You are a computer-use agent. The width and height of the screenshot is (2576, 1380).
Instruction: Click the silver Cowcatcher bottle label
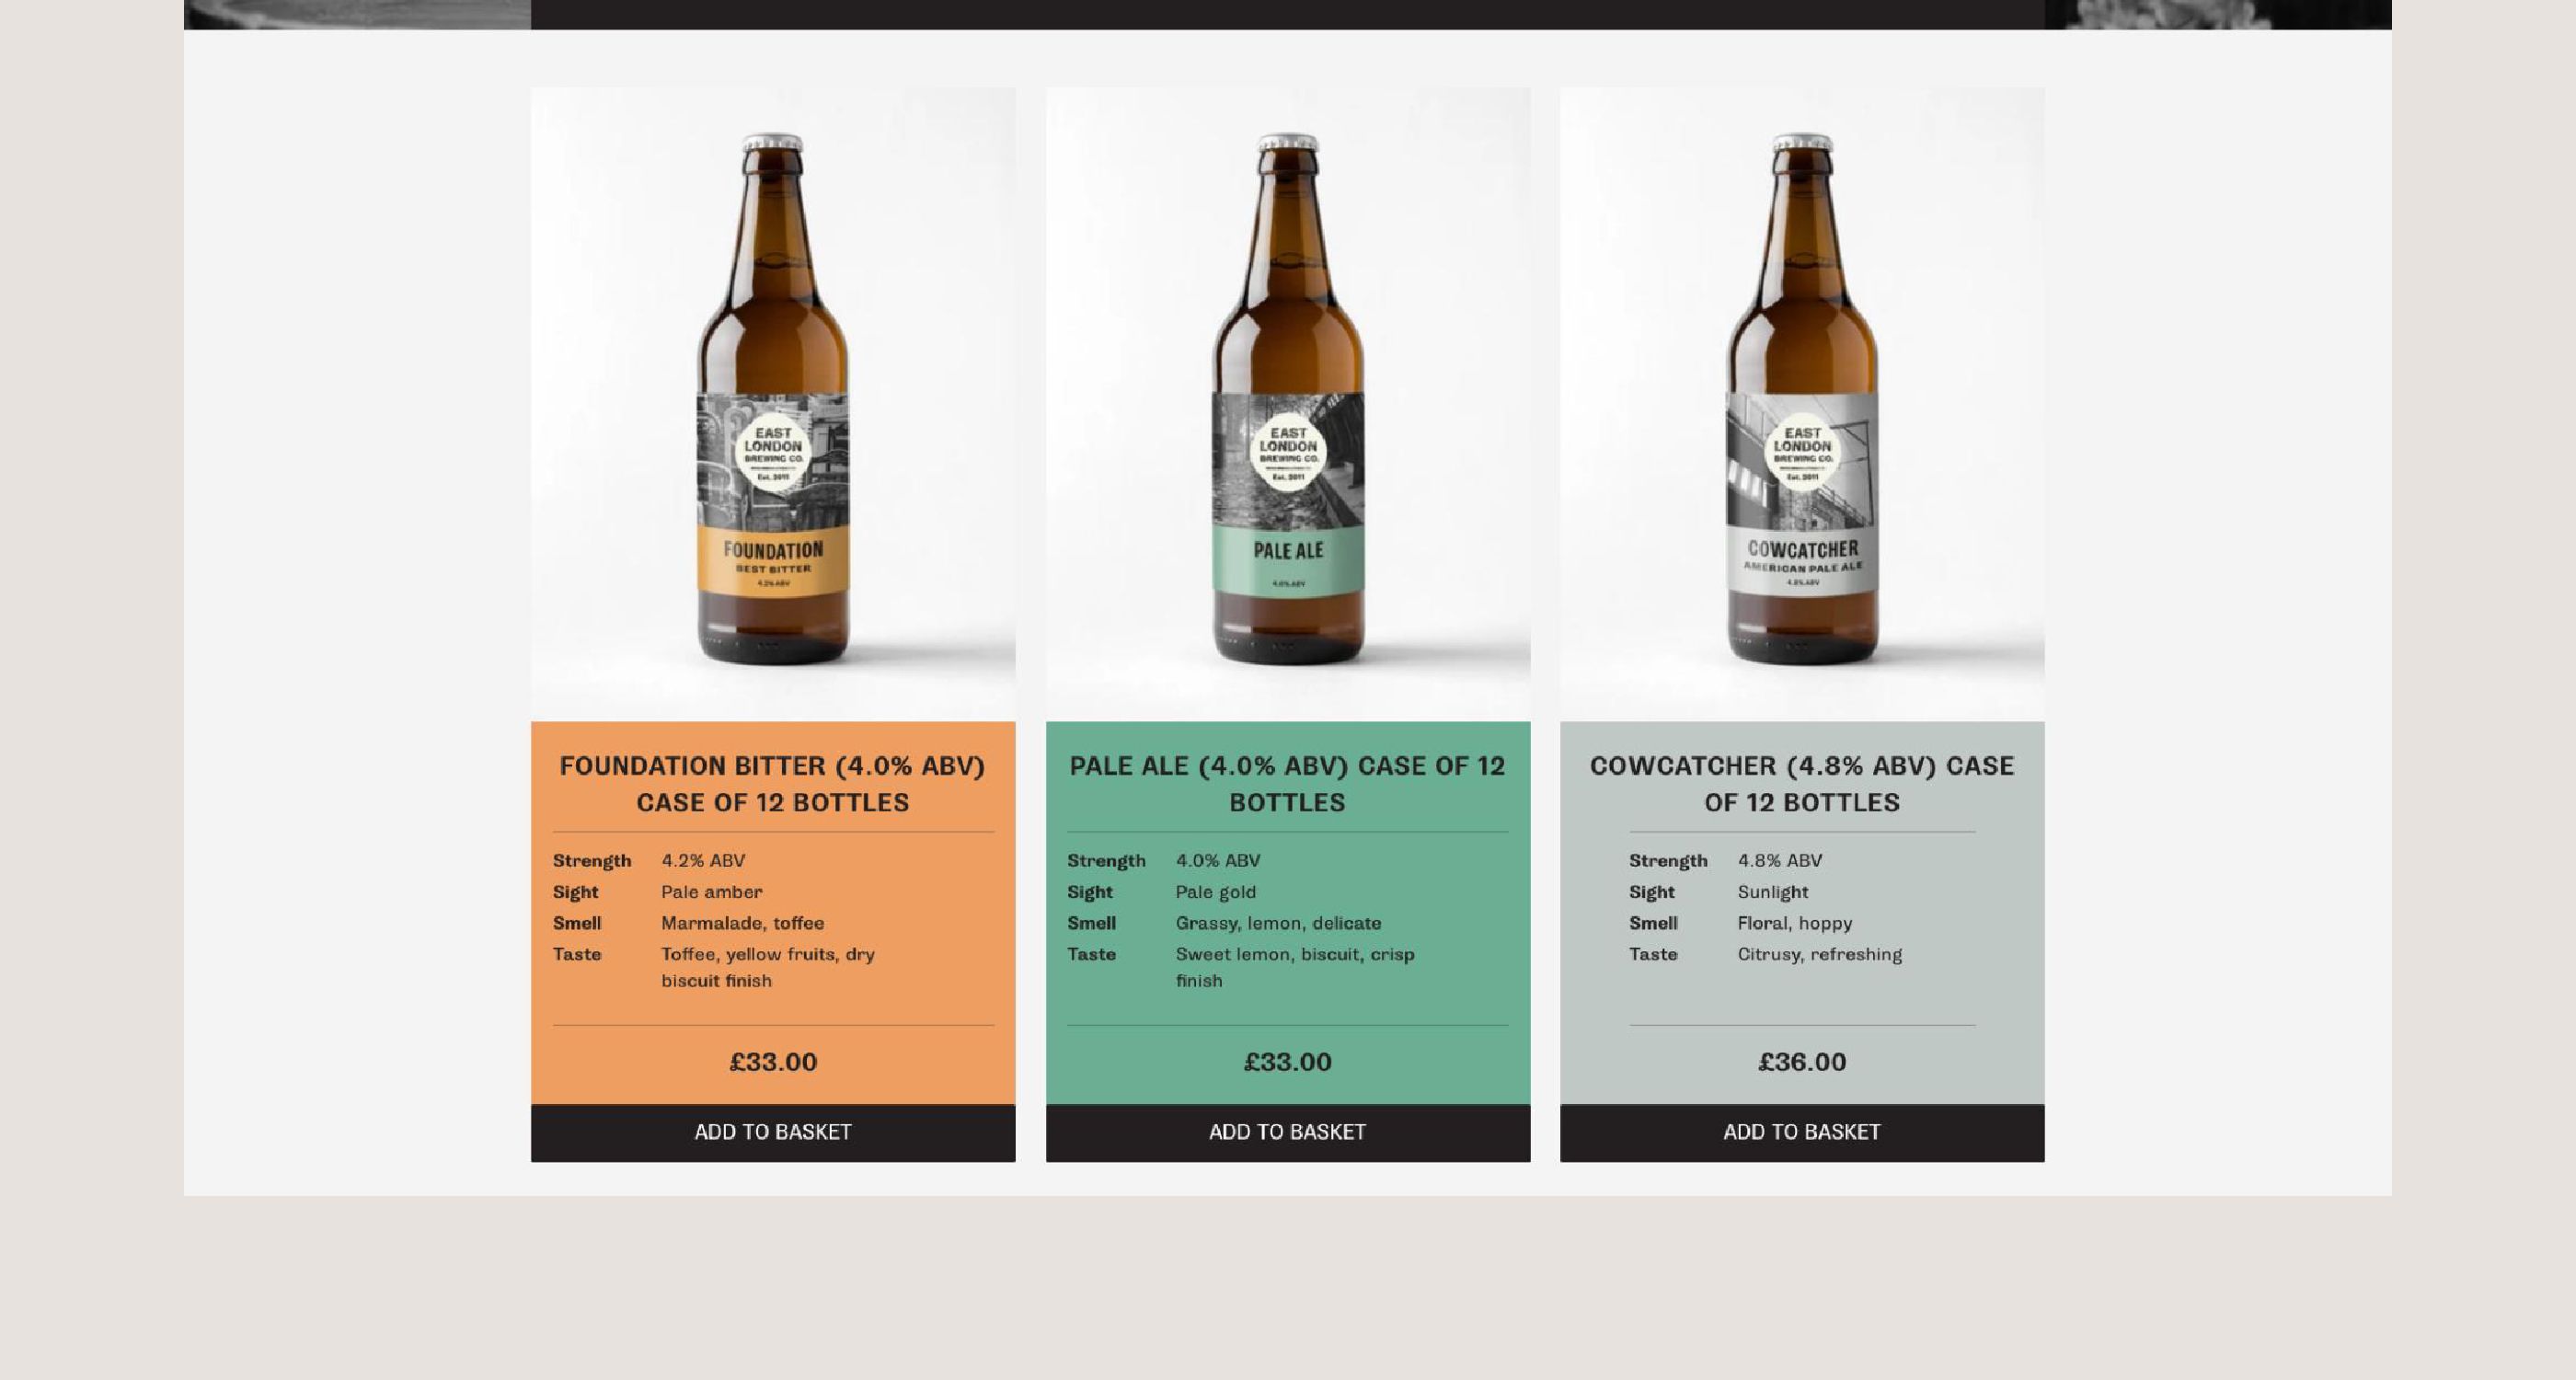(1802, 562)
